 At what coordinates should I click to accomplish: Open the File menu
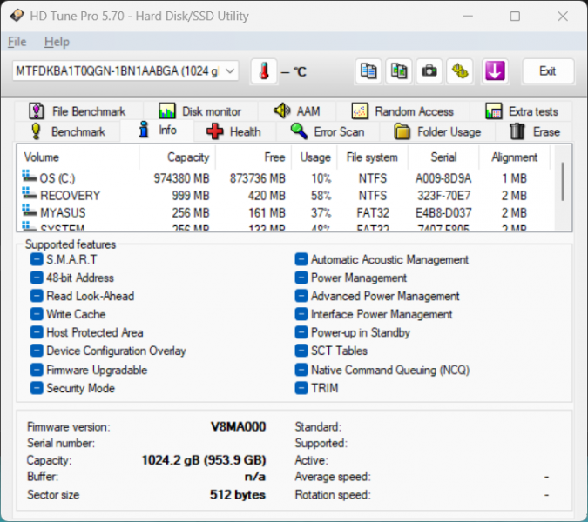17,42
